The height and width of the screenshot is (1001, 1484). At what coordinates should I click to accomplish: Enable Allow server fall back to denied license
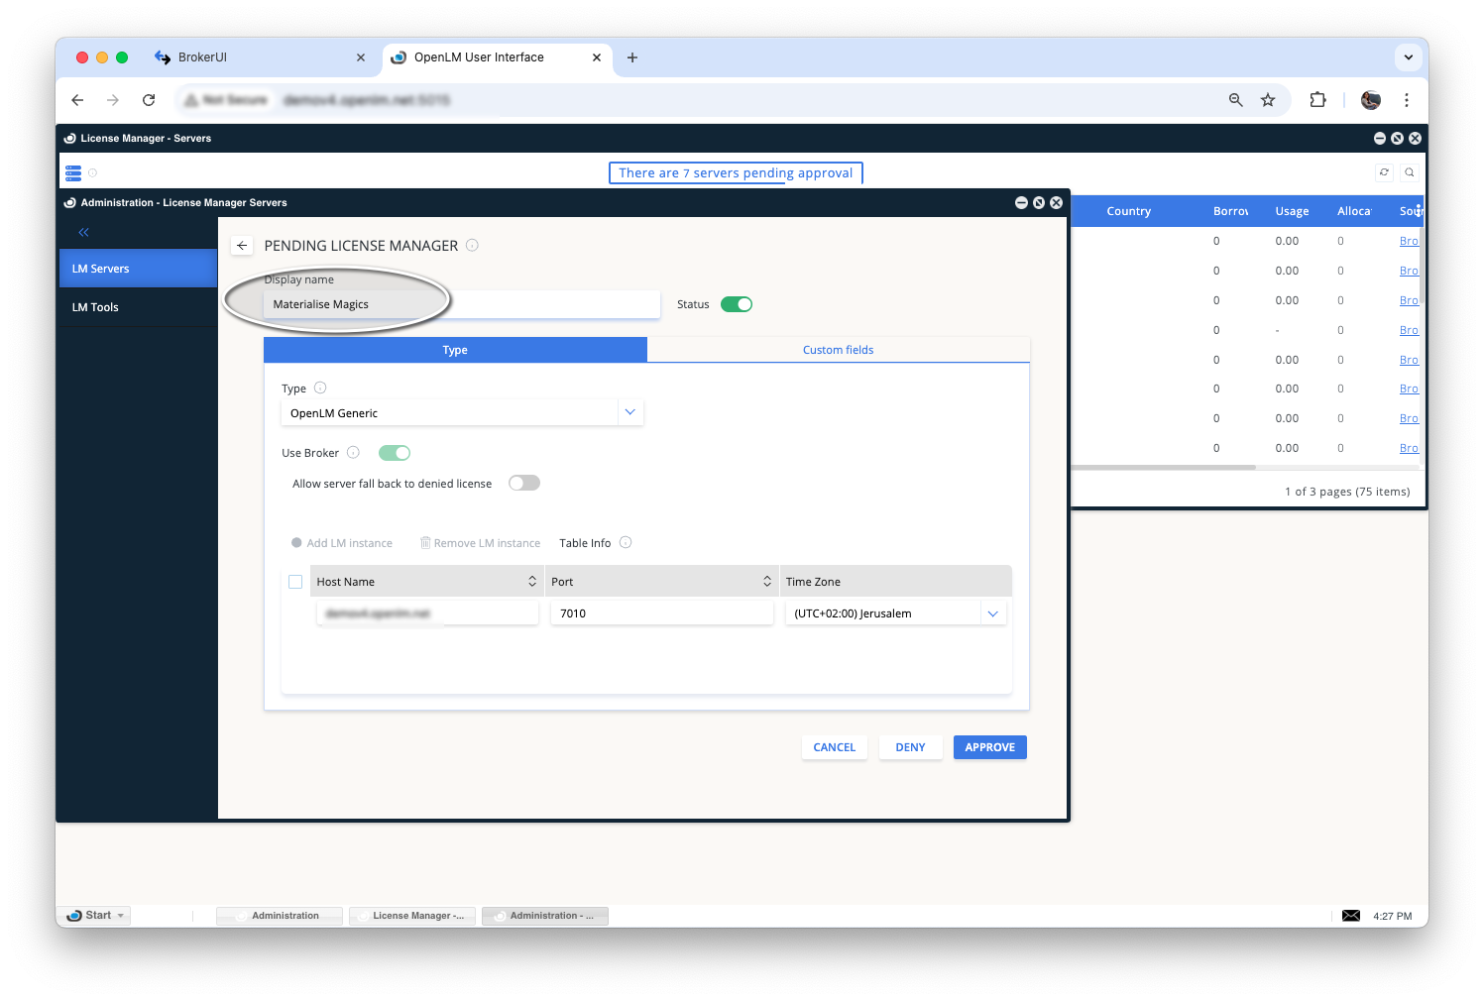tap(523, 484)
